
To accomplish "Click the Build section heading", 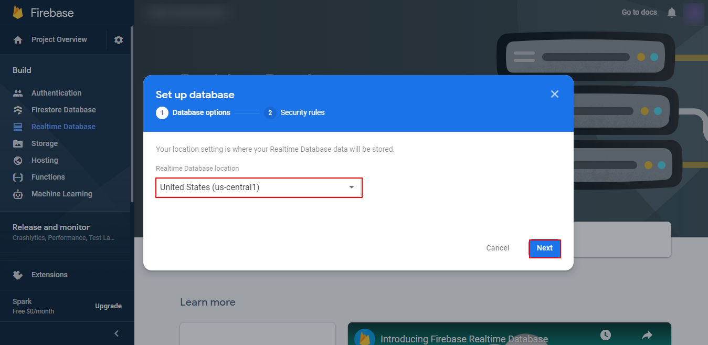I will (x=22, y=70).
